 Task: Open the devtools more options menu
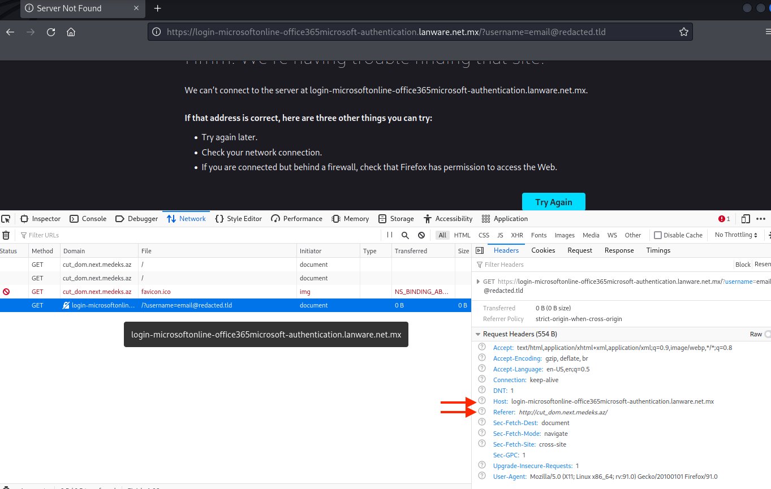(x=761, y=219)
